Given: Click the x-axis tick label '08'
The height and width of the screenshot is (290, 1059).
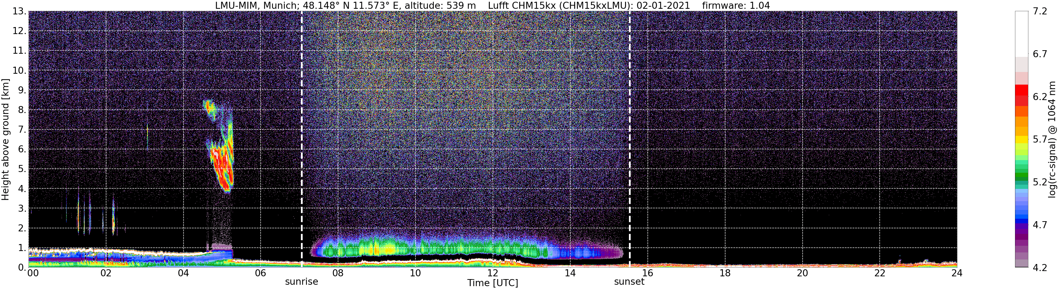Looking at the screenshot, I should [x=338, y=273].
